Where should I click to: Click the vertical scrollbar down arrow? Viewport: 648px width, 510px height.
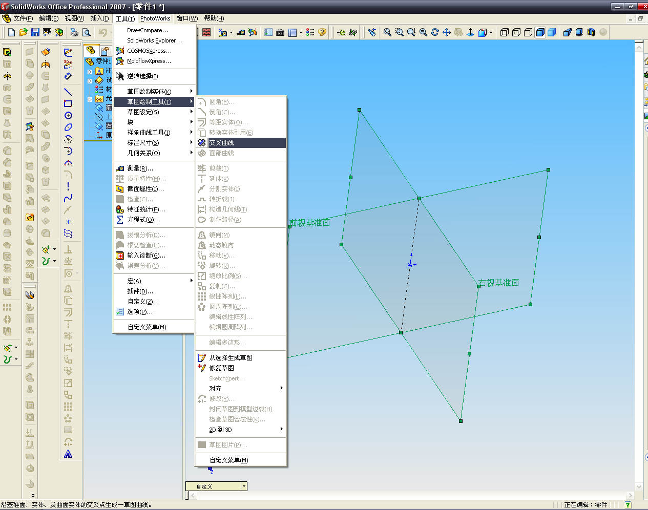coord(639,486)
